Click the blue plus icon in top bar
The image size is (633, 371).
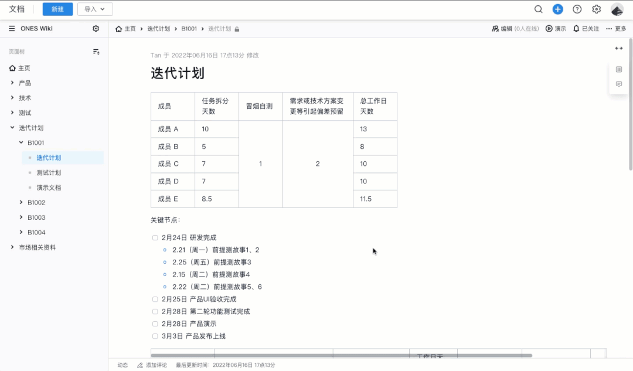pos(557,9)
